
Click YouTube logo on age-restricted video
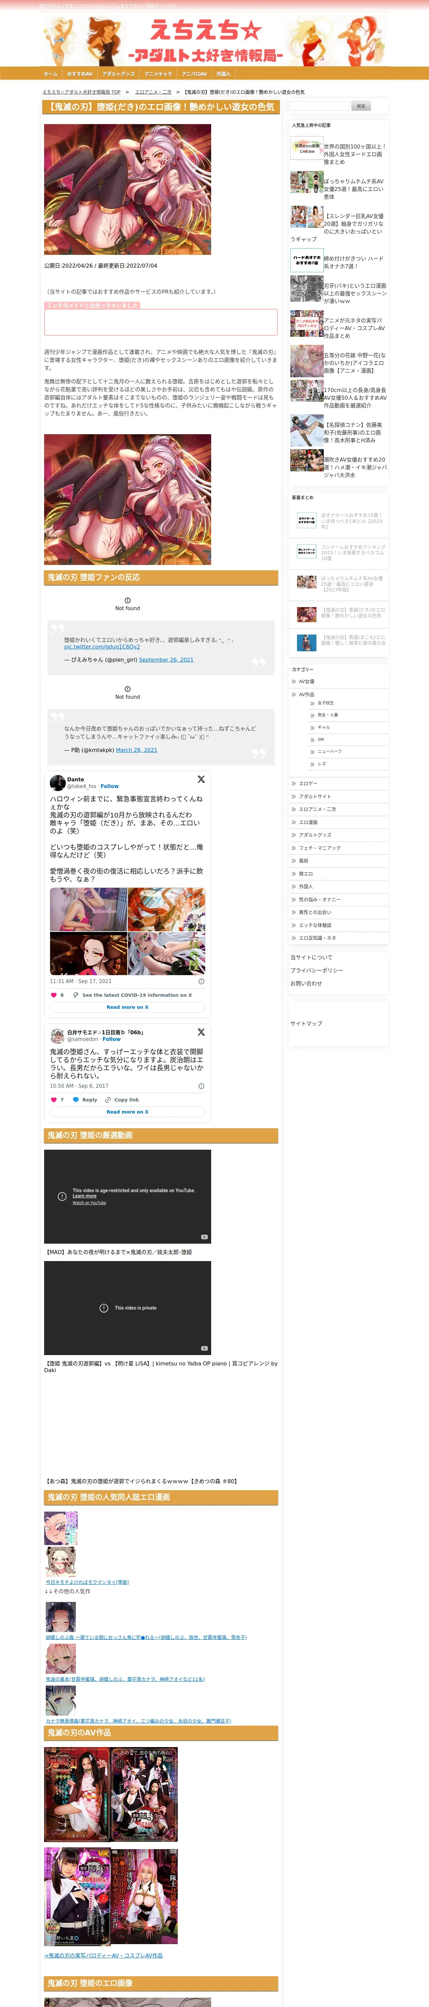(204, 1237)
